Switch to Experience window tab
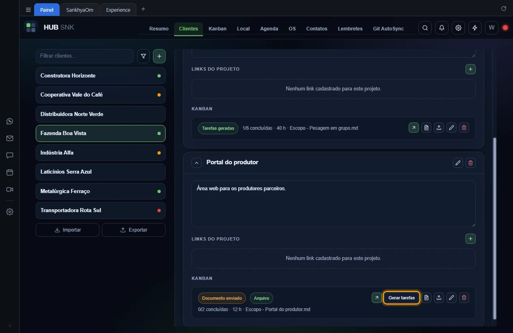 [118, 10]
